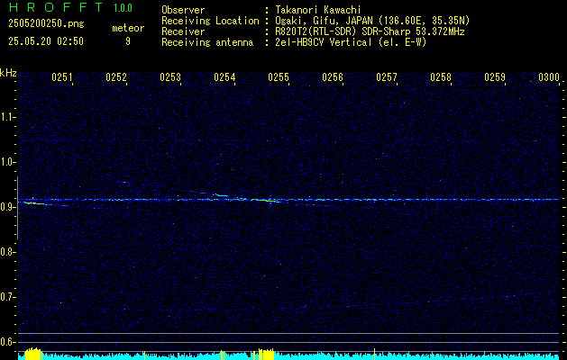Screen dimensions: 567x360
Task: Click the antenna text 2el-HB9CV Vertical
Action: pos(324,42)
